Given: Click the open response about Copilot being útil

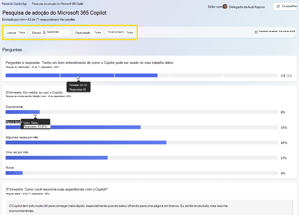Looking at the screenshot, I should click(118, 208).
